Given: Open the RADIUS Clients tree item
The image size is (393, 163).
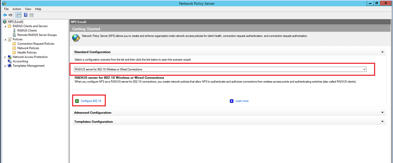Looking at the screenshot, I should click(x=27, y=31).
